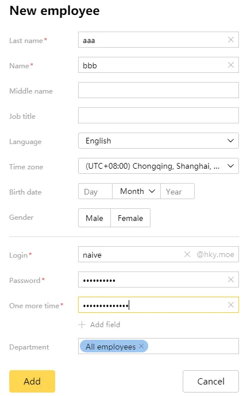Clear the Password field via X icon
The width and height of the screenshot is (243, 396).
(230, 279)
